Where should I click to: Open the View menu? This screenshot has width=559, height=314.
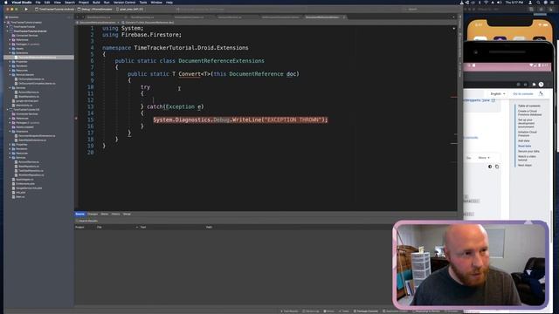point(57,3)
